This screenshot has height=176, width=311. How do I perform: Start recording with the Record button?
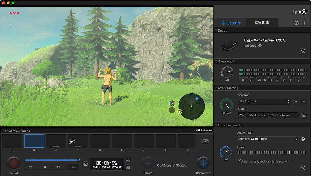[13, 164]
